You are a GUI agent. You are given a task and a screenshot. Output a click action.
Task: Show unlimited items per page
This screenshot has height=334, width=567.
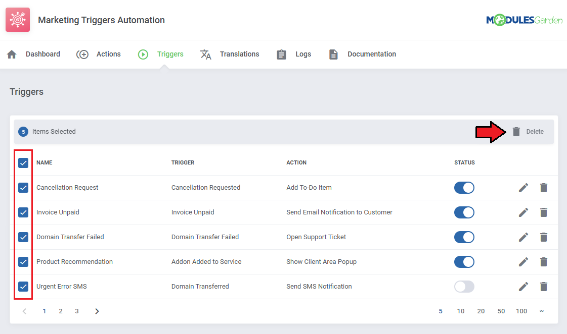pos(542,311)
